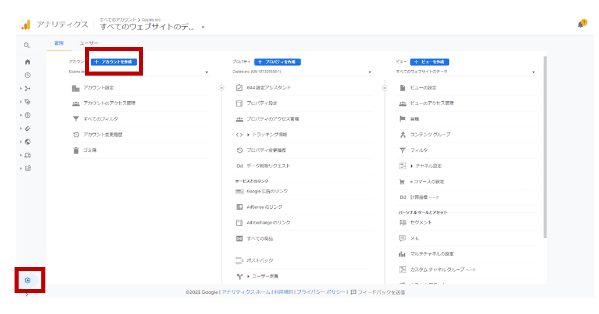Open Google 広告のリンク menu item
Viewport: 599px width, 314px height.
click(x=304, y=191)
